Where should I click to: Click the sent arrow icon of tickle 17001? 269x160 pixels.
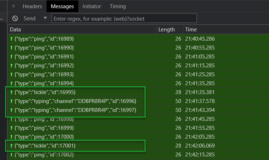pyautogui.click(x=11, y=146)
